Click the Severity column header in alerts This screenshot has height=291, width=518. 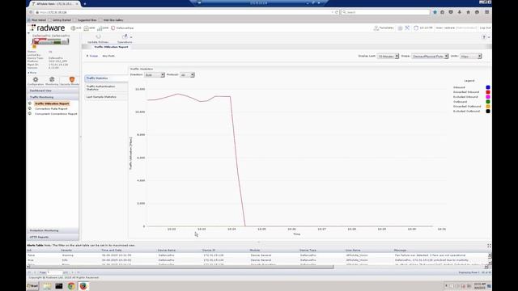click(x=66, y=251)
